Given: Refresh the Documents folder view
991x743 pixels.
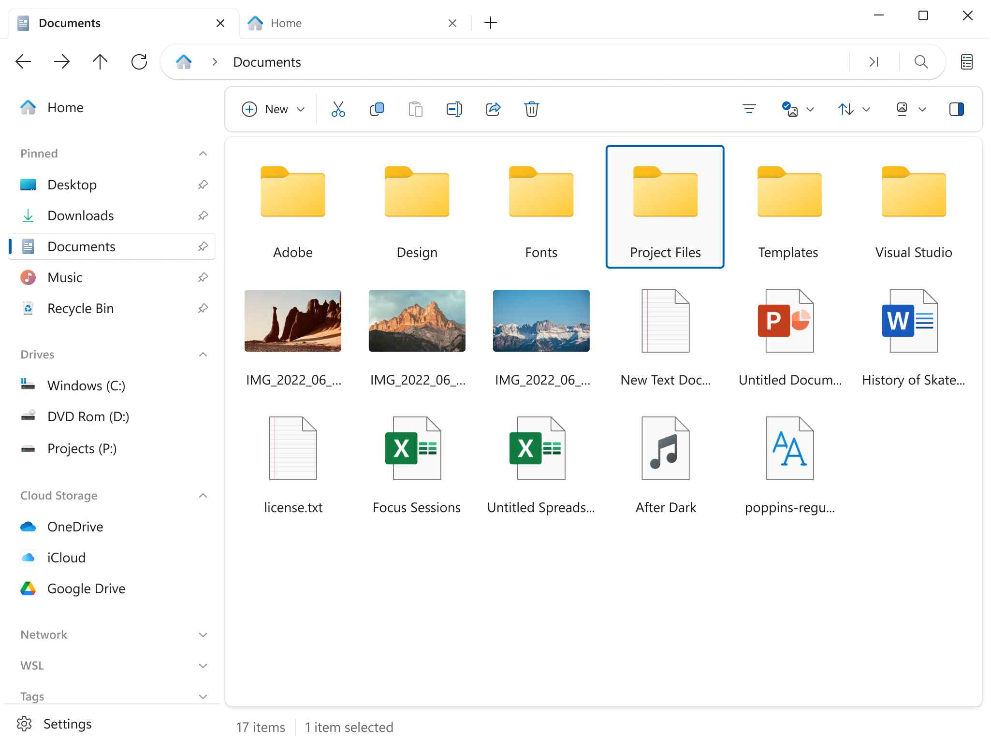Looking at the screenshot, I should [x=139, y=61].
